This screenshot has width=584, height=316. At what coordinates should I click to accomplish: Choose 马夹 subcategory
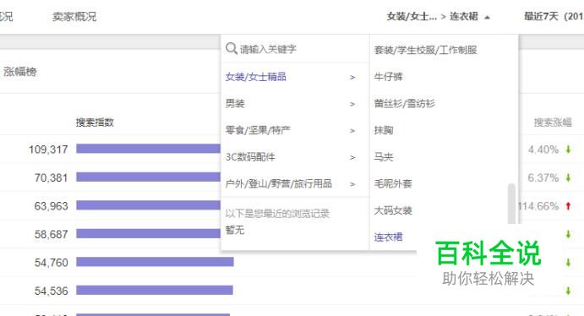pos(384,157)
